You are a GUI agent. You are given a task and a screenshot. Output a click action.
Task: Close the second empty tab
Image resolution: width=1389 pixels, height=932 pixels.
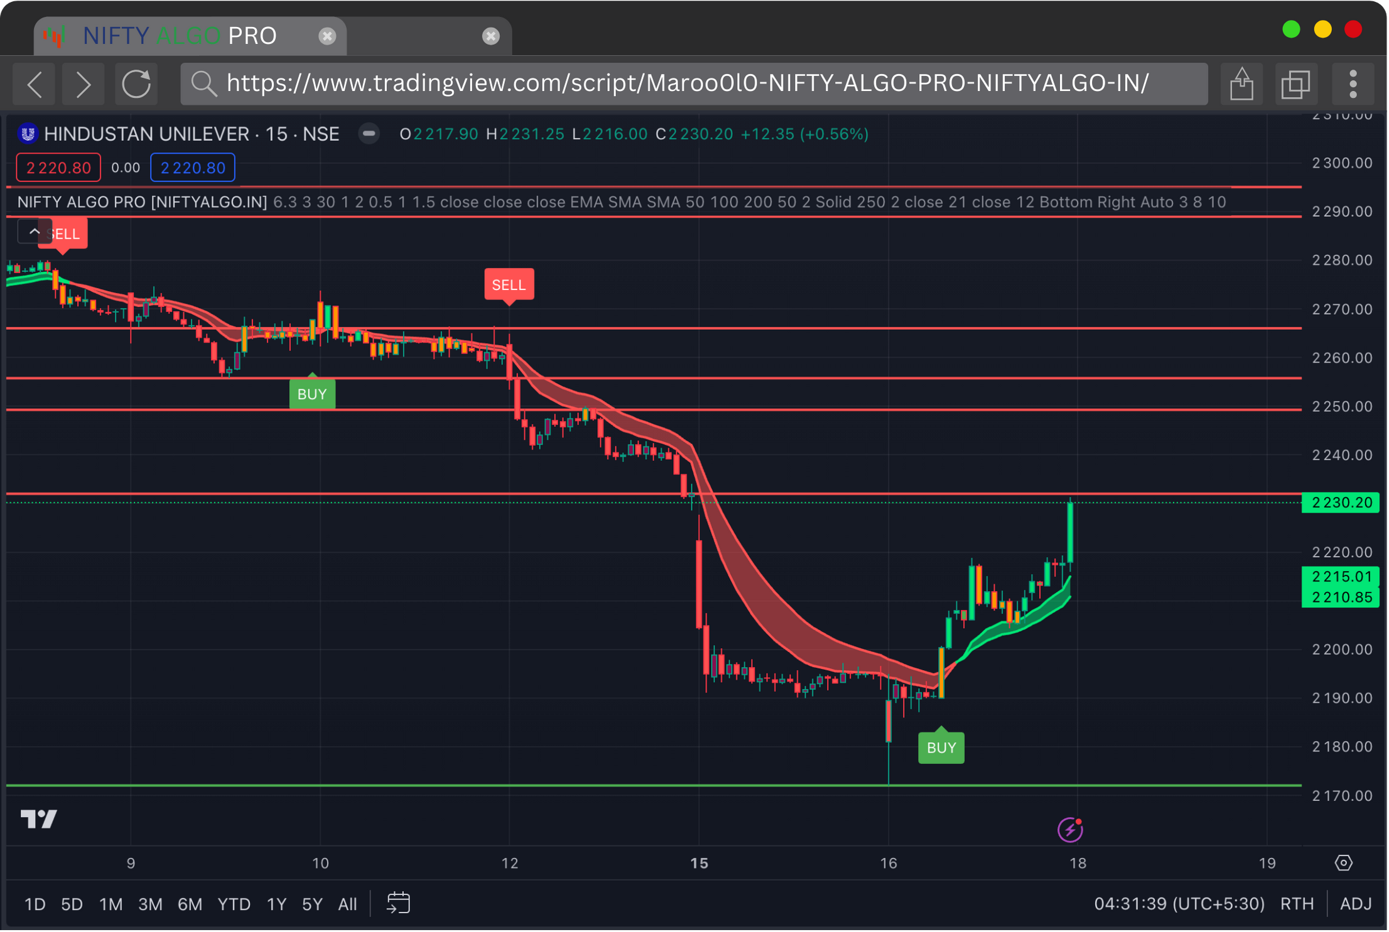[492, 36]
